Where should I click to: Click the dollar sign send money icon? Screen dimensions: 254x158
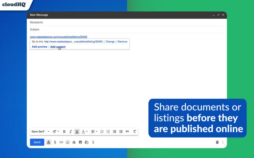point(93,142)
